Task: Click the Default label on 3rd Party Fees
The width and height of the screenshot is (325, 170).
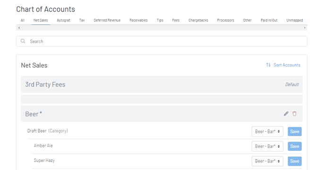Action: click(292, 84)
